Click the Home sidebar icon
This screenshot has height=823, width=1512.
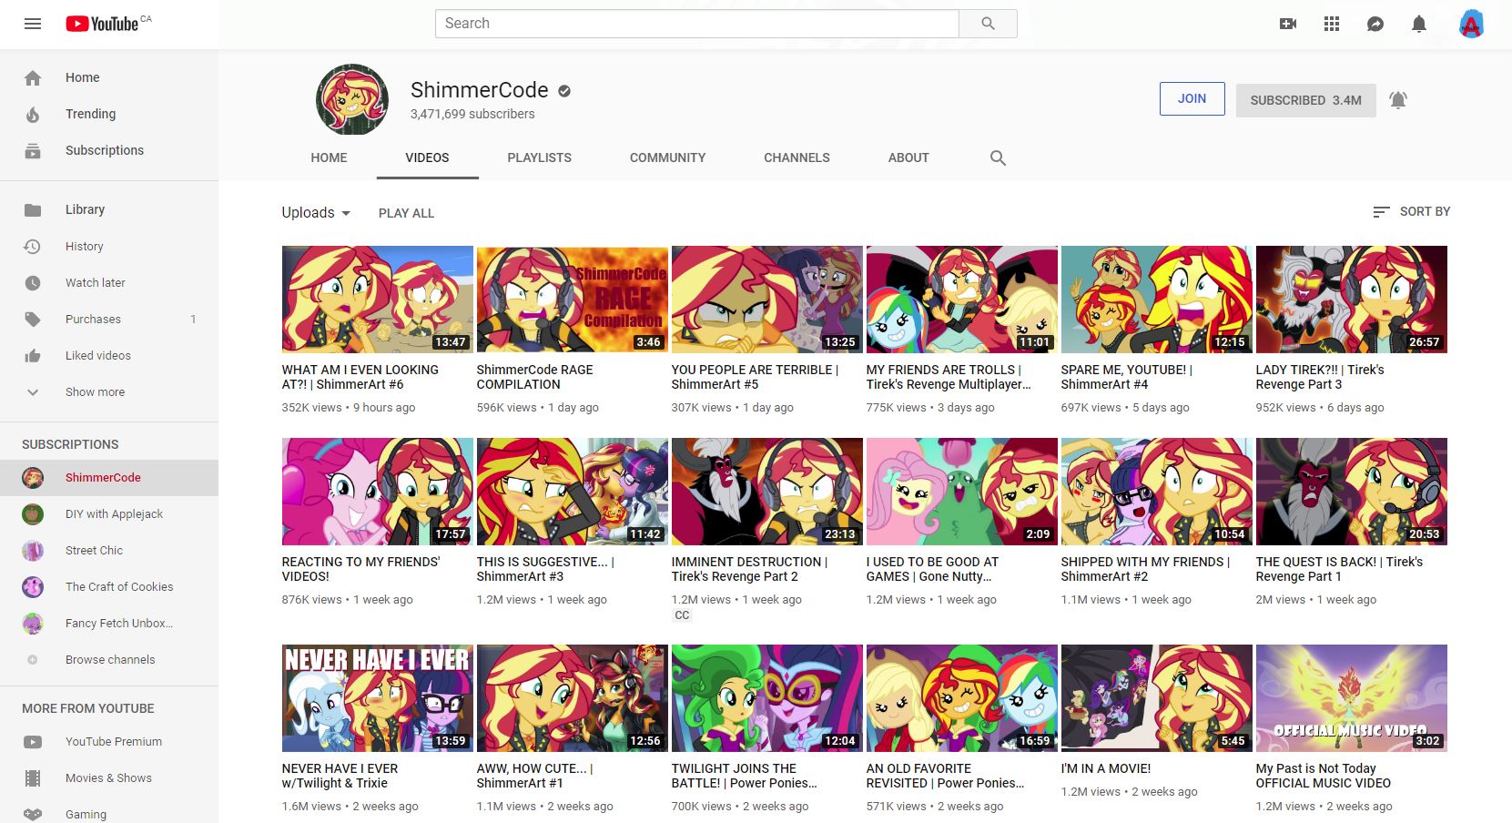pos(33,78)
